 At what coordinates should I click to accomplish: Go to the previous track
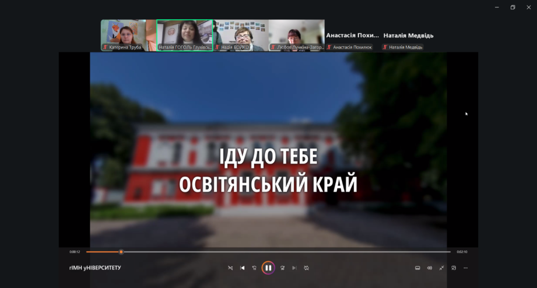click(x=242, y=268)
